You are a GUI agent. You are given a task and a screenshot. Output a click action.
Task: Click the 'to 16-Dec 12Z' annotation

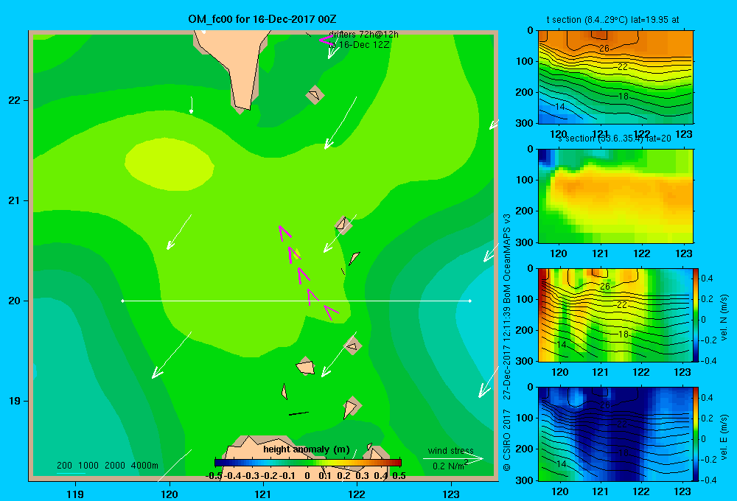(360, 45)
